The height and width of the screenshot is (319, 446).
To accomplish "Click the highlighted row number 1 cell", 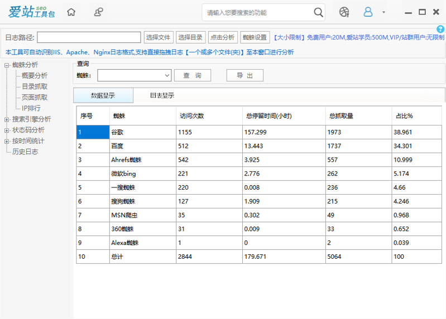I will click(x=93, y=132).
